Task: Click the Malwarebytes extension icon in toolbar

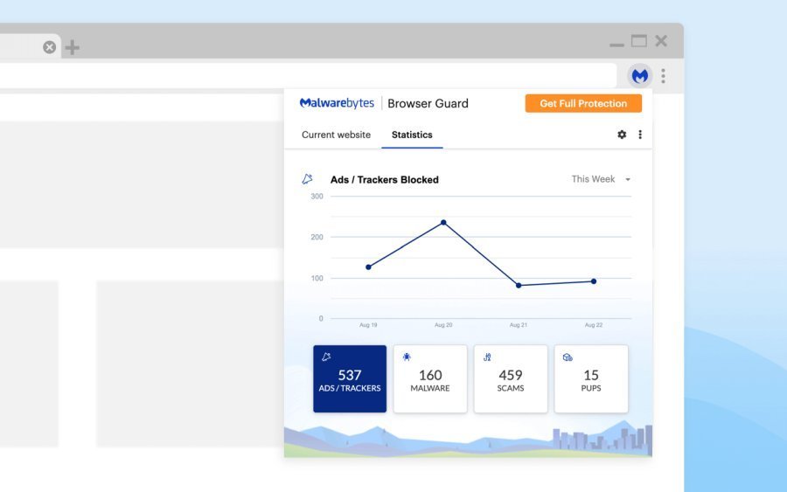Action: pyautogui.click(x=639, y=76)
